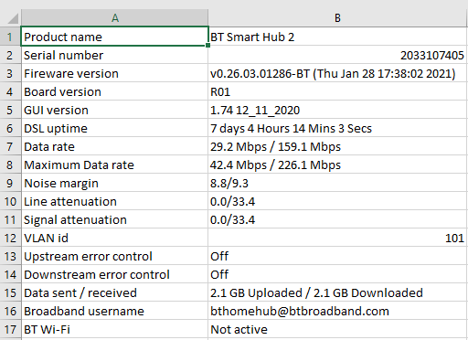Click the 'Line attenuation' cell
468x340 pixels.
click(114, 201)
